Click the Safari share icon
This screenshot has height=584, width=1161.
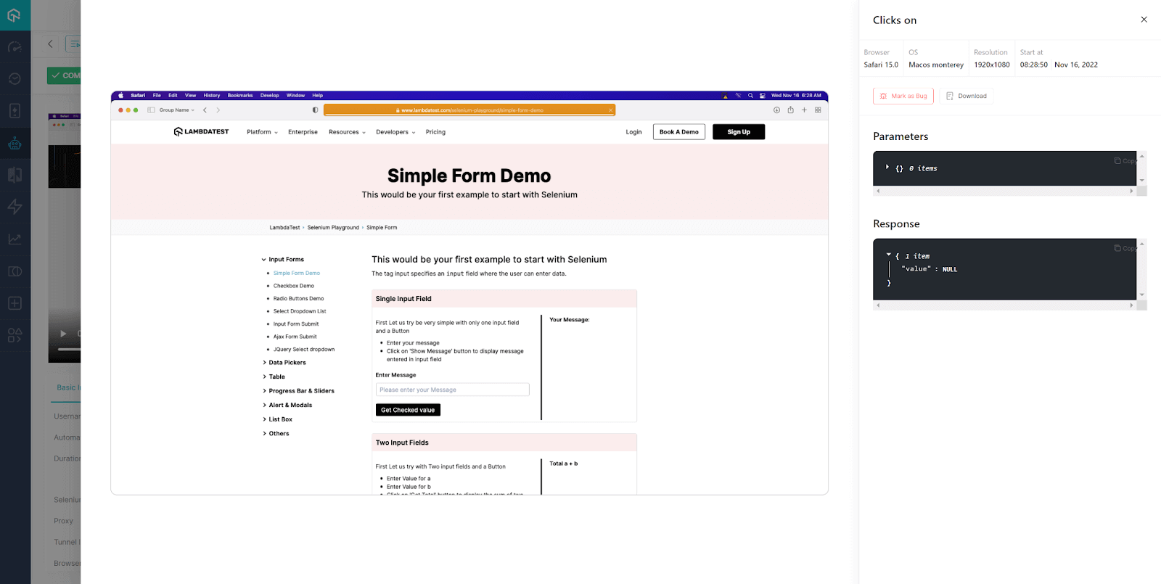[790, 110]
